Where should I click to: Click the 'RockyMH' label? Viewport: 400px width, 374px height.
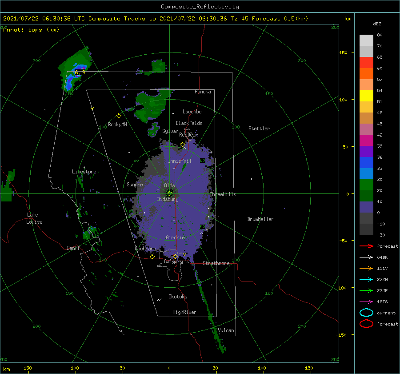coord(117,125)
